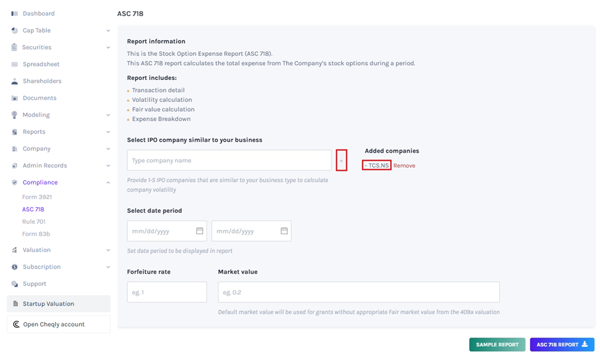Focus the Forfeiture rate input field
This screenshot has width=600, height=356.
click(167, 293)
